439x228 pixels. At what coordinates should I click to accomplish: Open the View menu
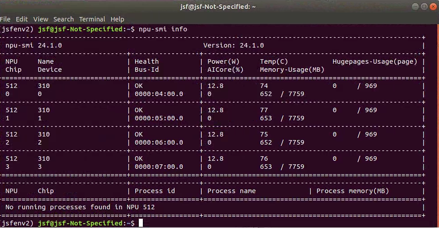41,19
